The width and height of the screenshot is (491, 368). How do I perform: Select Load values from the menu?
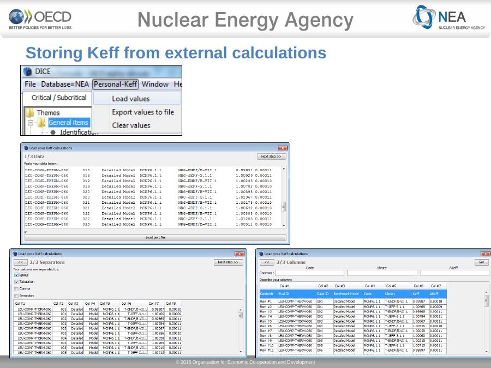(x=131, y=99)
